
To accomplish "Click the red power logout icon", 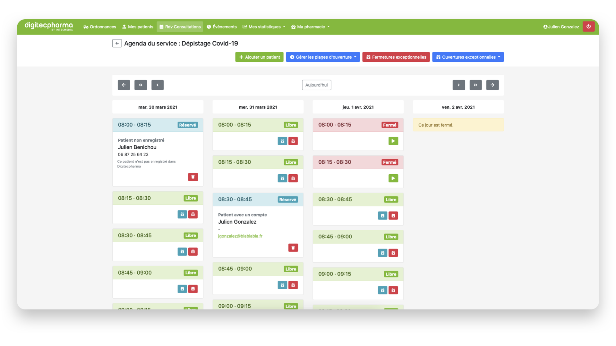I will pos(588,27).
